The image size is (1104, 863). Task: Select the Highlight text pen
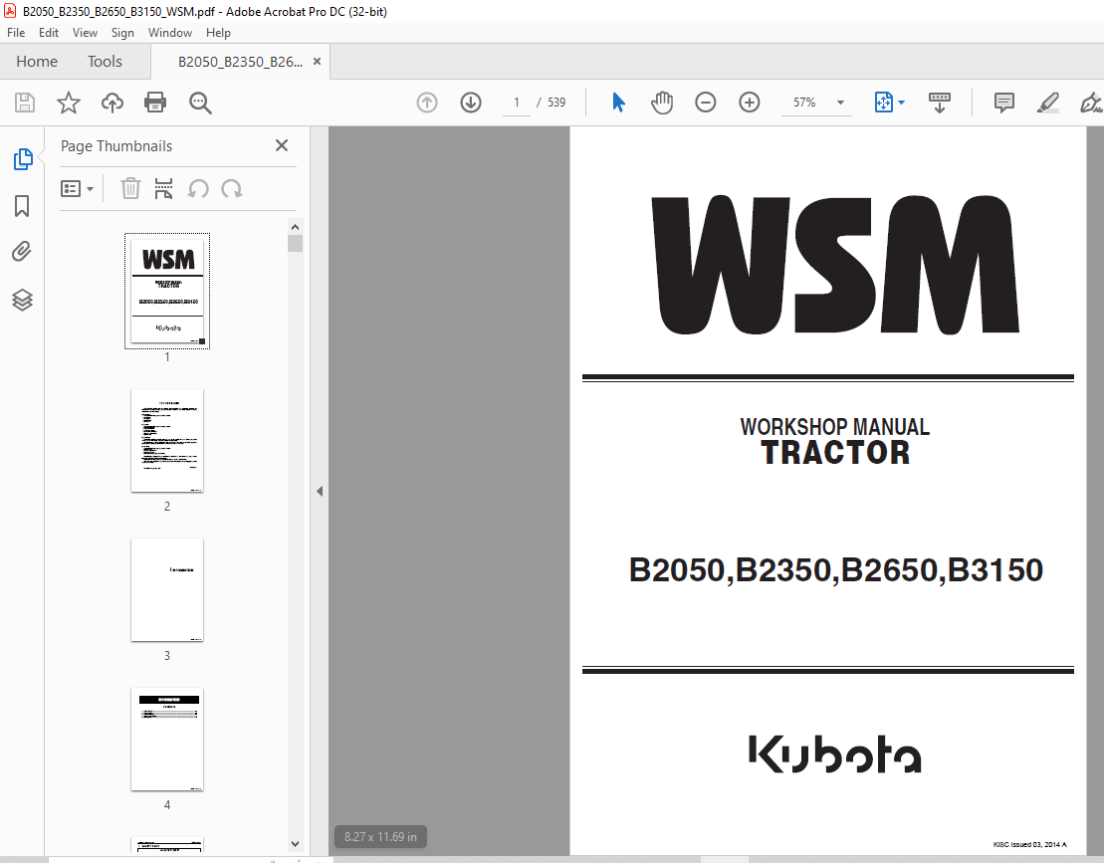[x=1047, y=103]
